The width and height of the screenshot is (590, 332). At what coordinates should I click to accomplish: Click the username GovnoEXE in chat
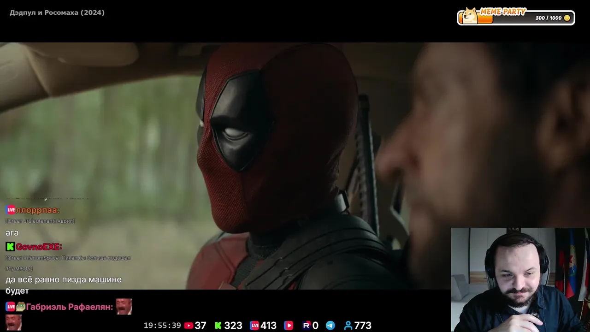39,247
